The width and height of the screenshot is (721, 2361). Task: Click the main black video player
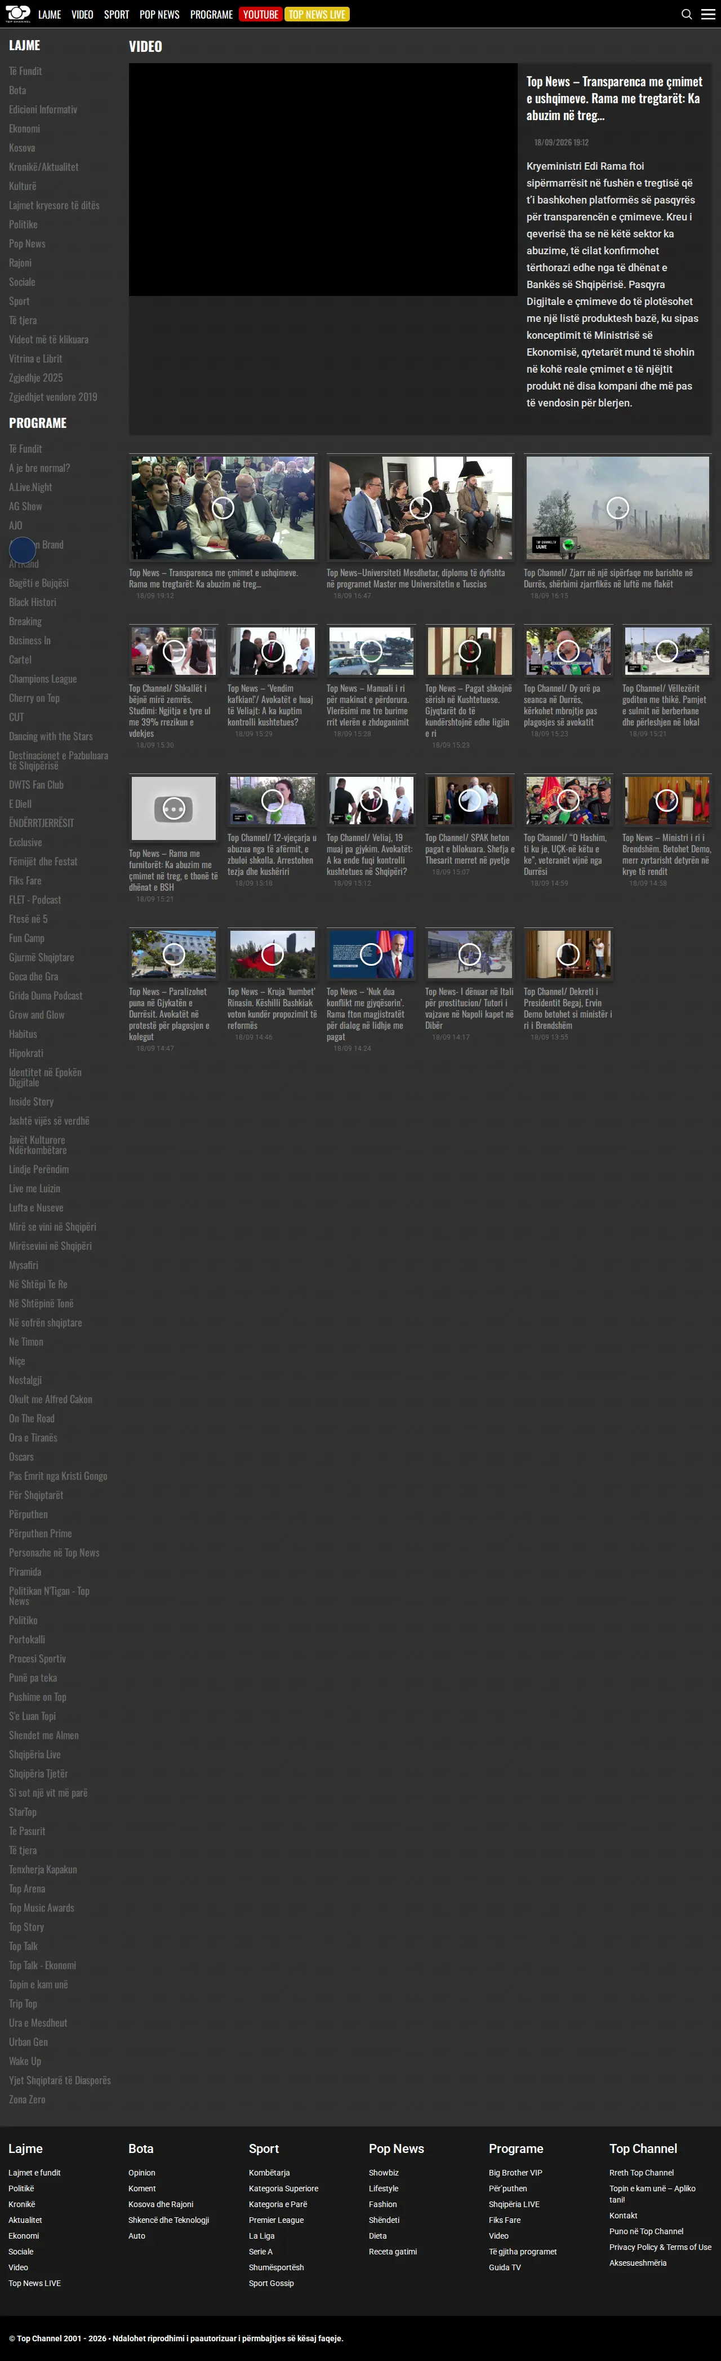pyautogui.click(x=323, y=180)
